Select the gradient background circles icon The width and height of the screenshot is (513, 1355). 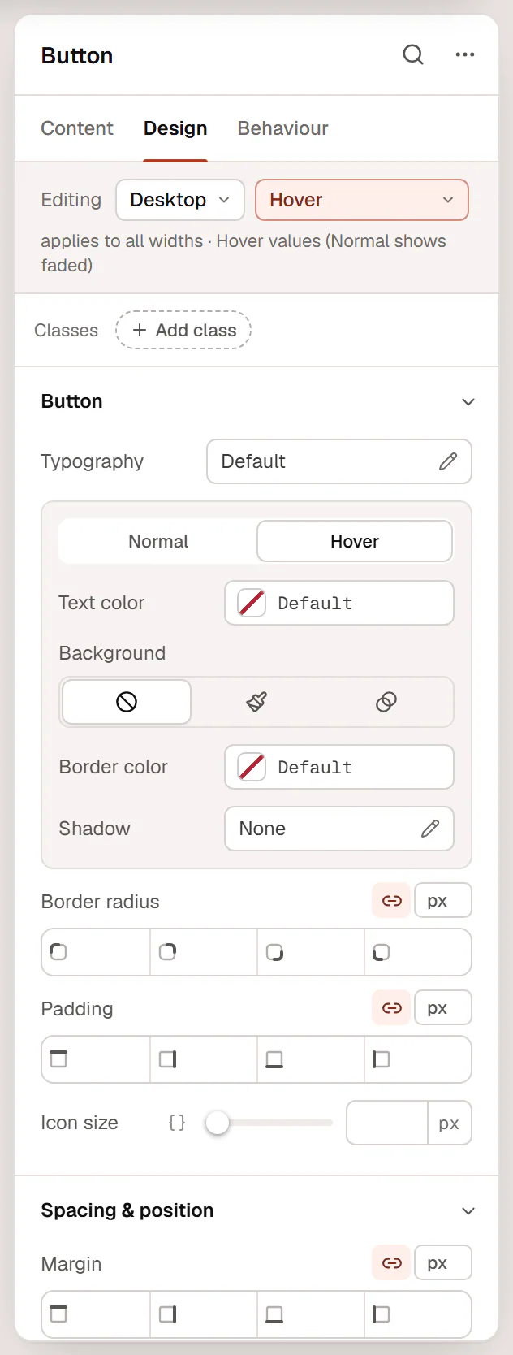click(x=386, y=702)
